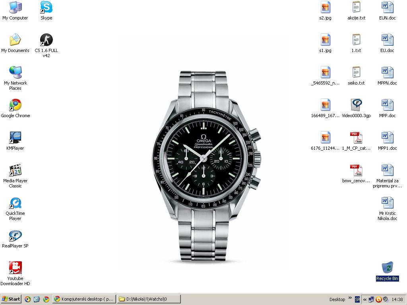Click the Youtube Downloader HD icon
407x305 pixels.
(x=15, y=268)
